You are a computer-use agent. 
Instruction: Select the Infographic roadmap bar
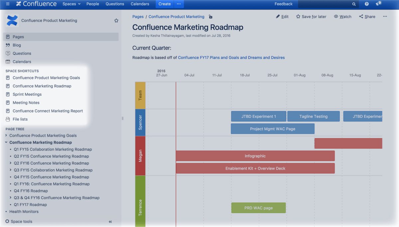pyautogui.click(x=255, y=156)
